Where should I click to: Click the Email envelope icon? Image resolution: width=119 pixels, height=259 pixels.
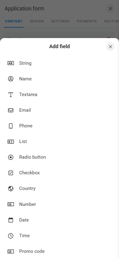11,110
